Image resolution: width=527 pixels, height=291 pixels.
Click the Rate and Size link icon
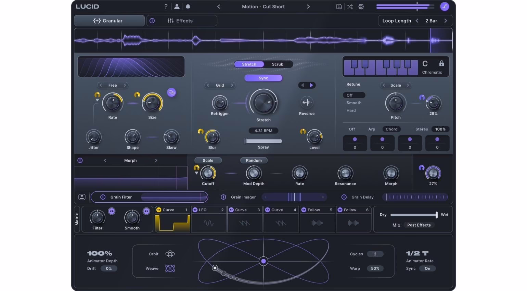click(x=171, y=92)
